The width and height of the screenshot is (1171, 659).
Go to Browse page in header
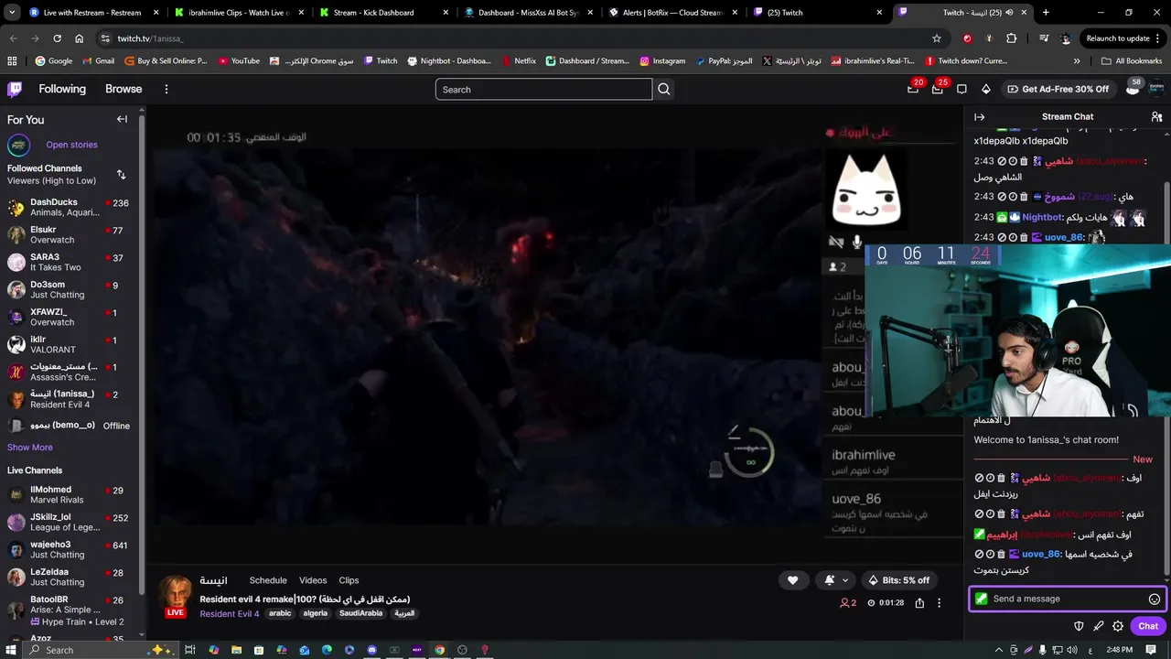(x=124, y=89)
